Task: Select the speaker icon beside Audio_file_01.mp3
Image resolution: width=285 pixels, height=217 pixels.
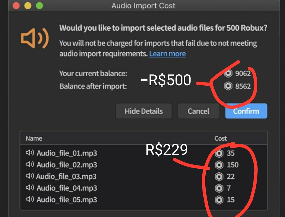Action: click(30, 153)
